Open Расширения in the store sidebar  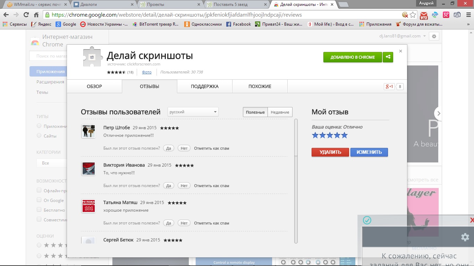(50, 82)
